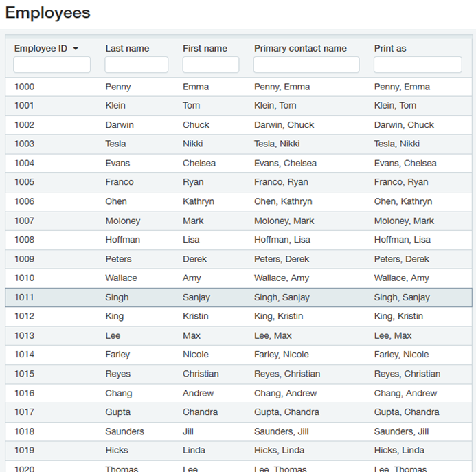The width and height of the screenshot is (476, 472).
Task: Sort by Last name column header
Action: 127,49
